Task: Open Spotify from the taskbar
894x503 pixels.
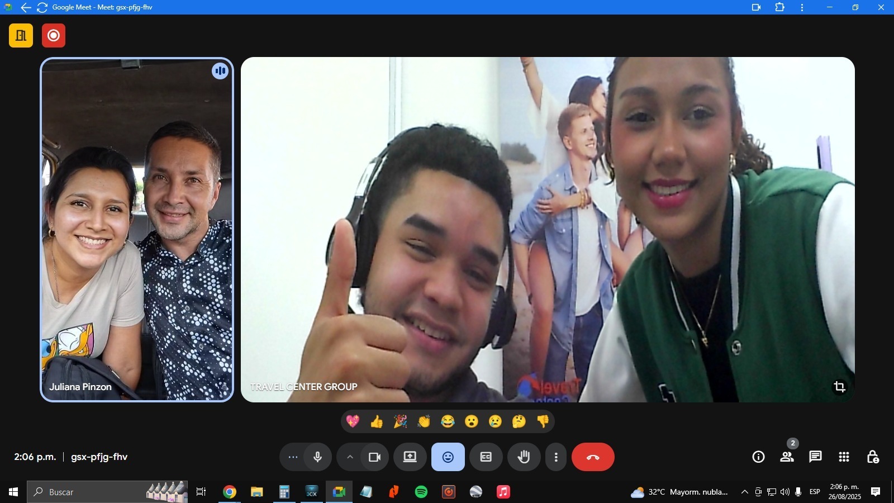Action: pyautogui.click(x=421, y=492)
